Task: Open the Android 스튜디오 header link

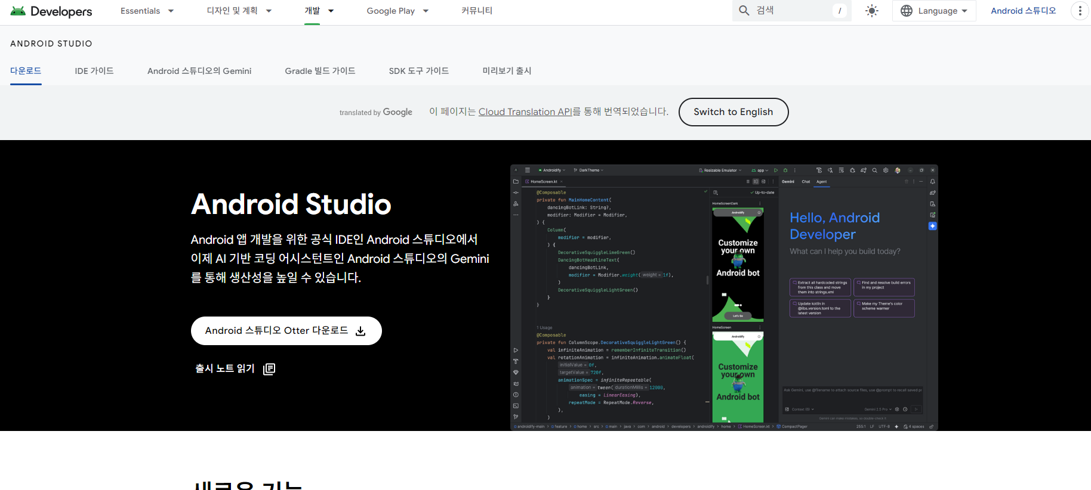Action: point(1023,11)
